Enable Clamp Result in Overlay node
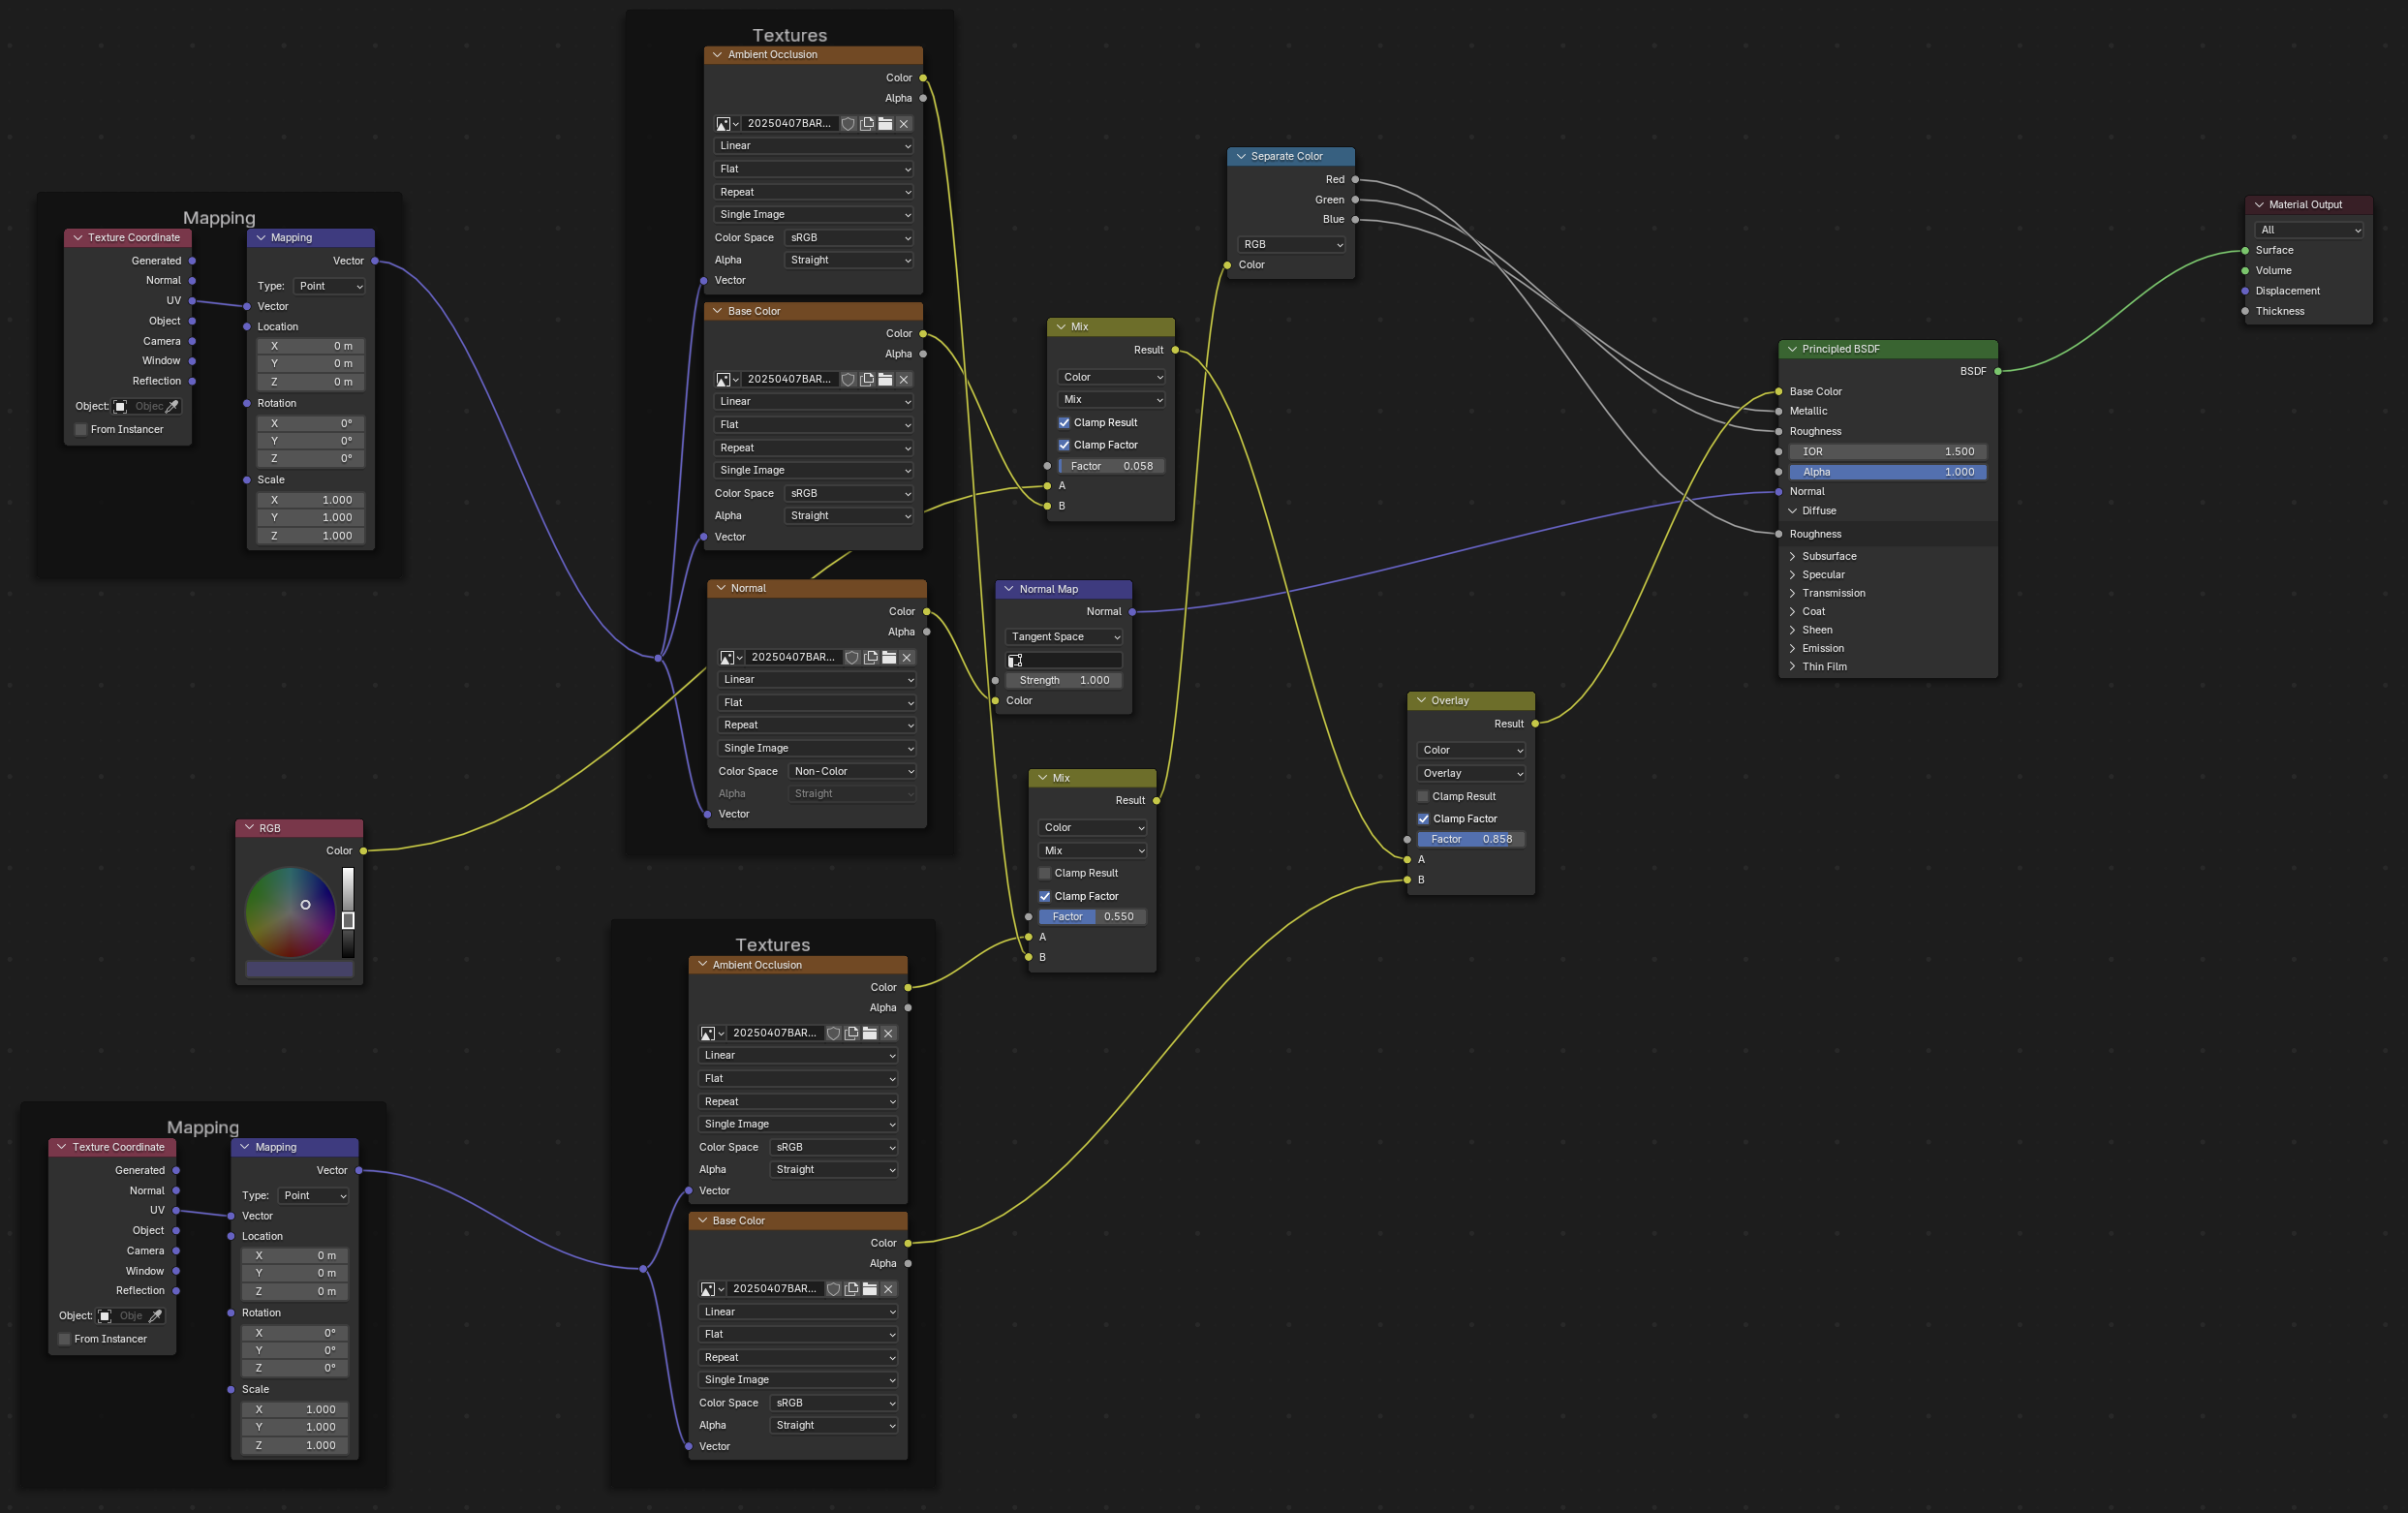The width and height of the screenshot is (2408, 1513). click(1423, 796)
